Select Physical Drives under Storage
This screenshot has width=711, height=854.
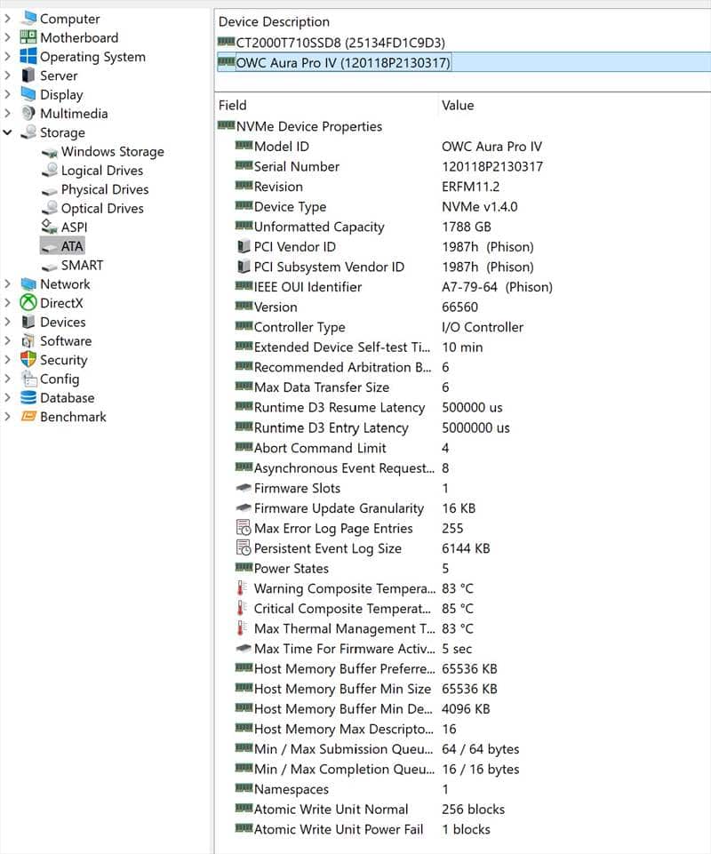coord(104,189)
